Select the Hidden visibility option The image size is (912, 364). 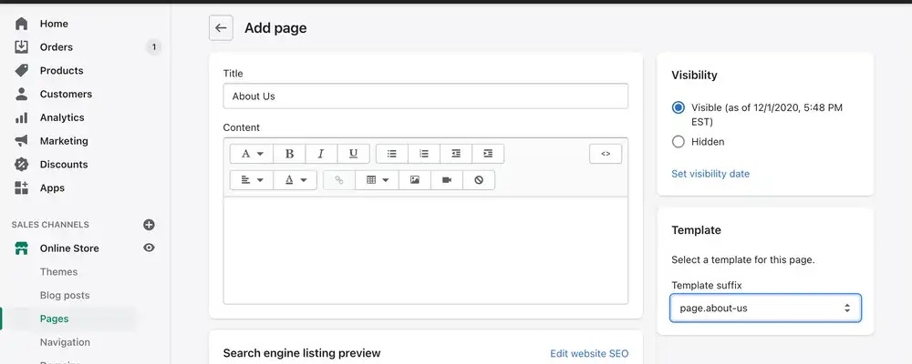coord(678,142)
